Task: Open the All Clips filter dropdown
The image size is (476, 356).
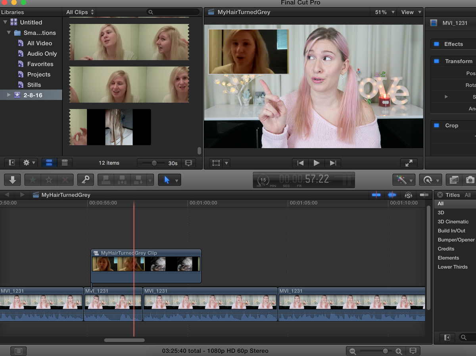Action: pyautogui.click(x=80, y=12)
